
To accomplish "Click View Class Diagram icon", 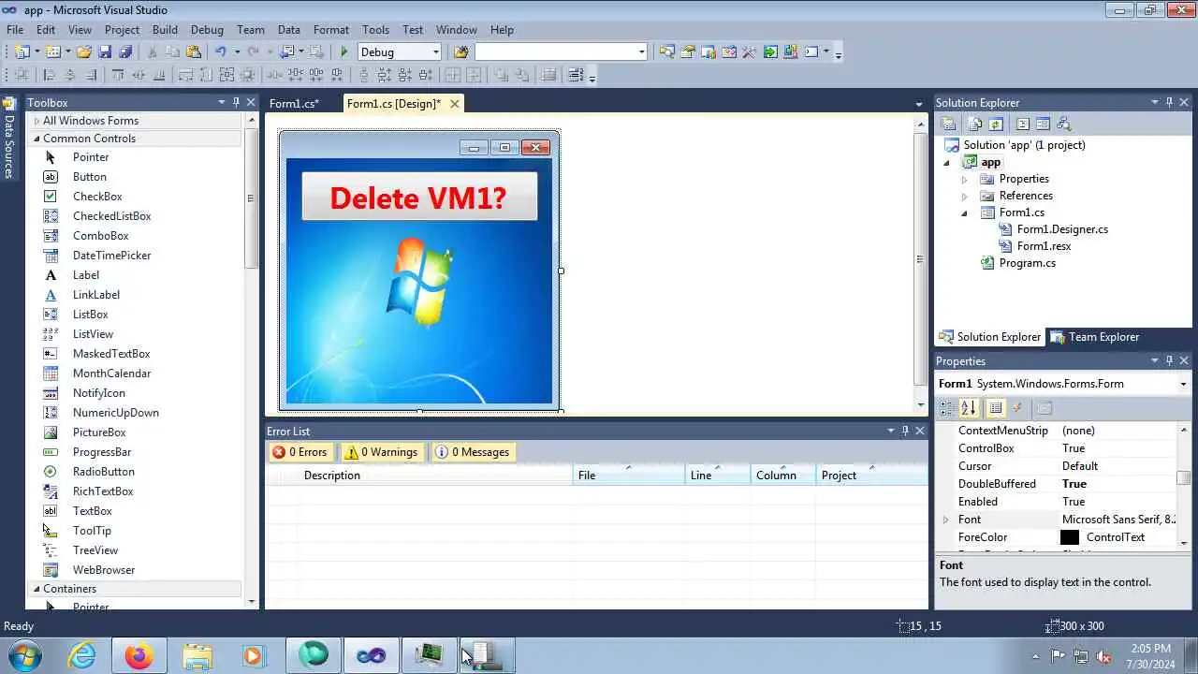I will click(1063, 124).
